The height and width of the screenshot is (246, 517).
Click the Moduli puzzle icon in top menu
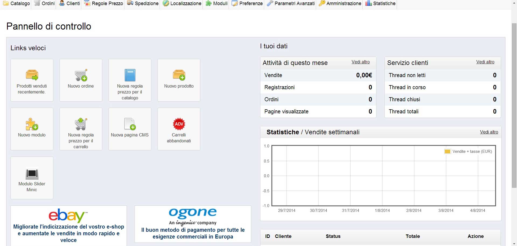208,3
